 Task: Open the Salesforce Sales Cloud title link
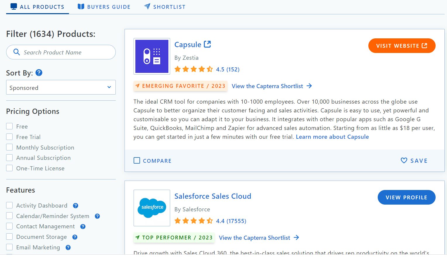click(x=213, y=196)
